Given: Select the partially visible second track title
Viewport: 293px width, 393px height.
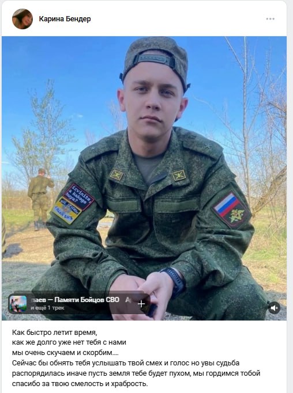Looking at the screenshot, I should [128, 300].
